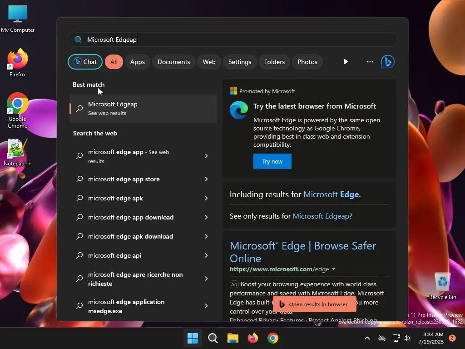This screenshot has width=465, height=349.
Task: Open File Explorer from the taskbar
Action: coord(233,338)
